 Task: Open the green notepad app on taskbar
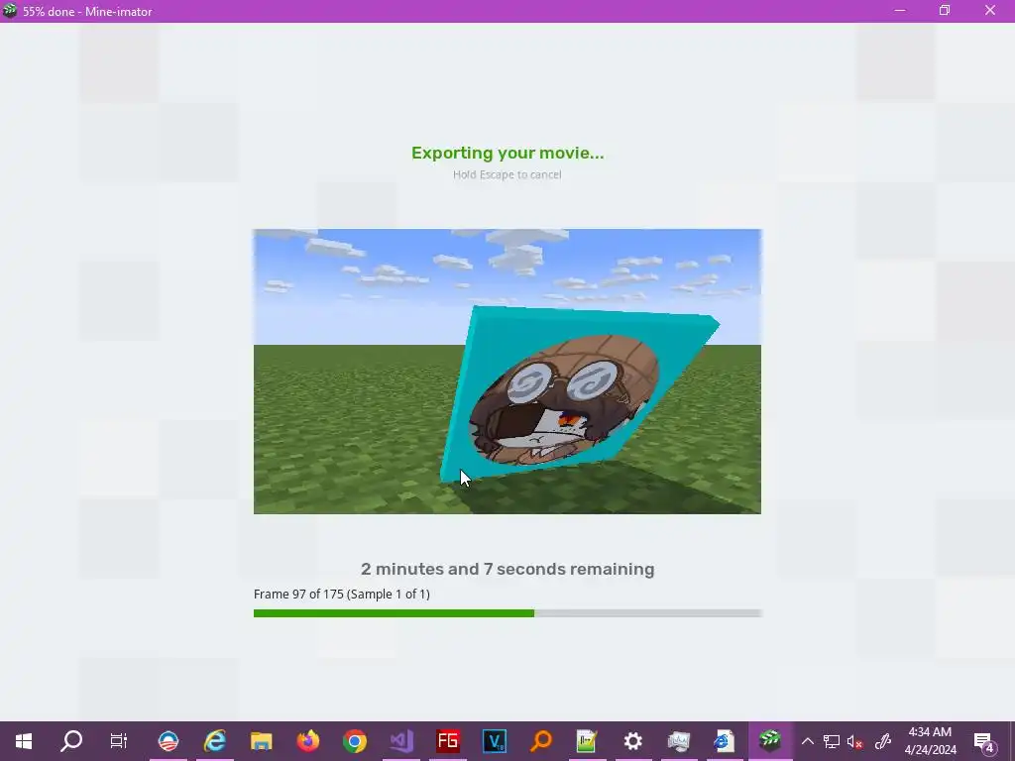pyautogui.click(x=587, y=741)
